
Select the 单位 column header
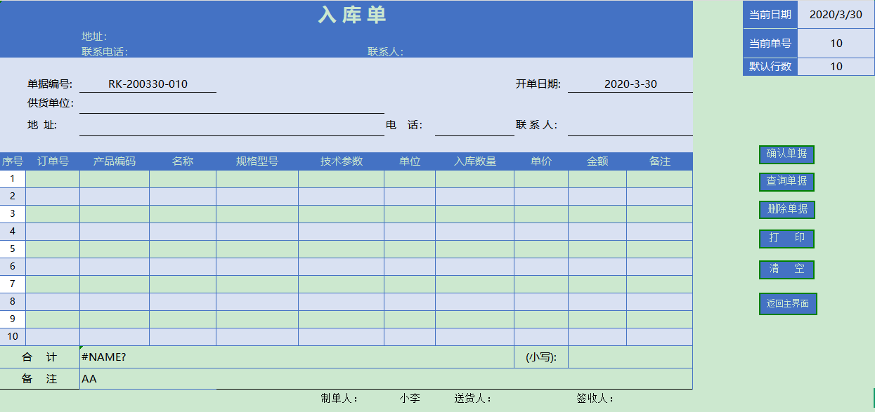[410, 161]
